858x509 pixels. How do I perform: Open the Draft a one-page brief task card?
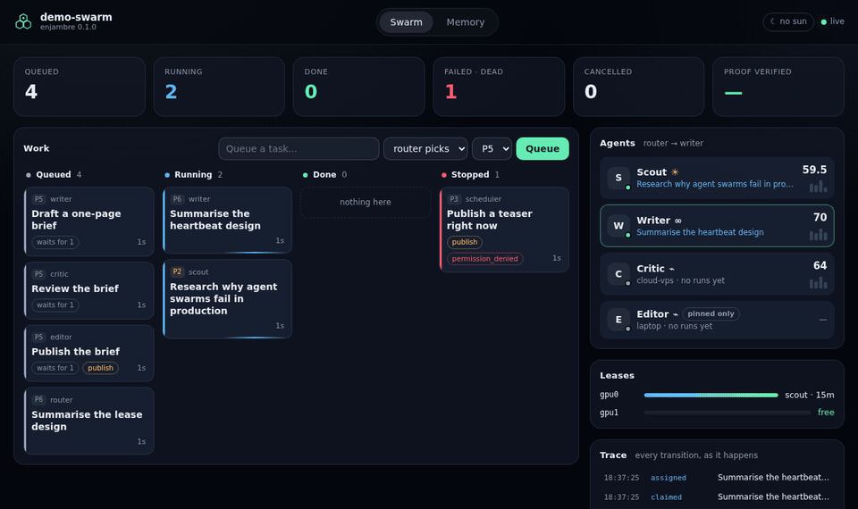89,221
